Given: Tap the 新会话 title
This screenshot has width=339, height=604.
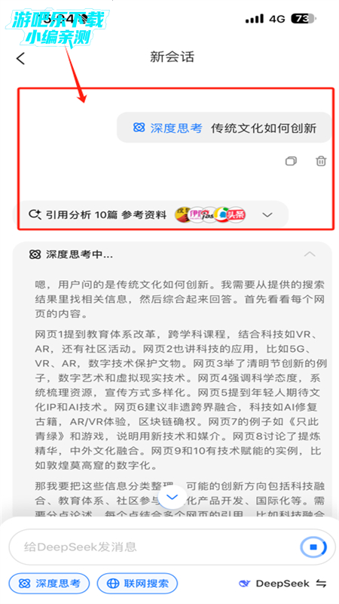Looking at the screenshot, I should point(172,57).
